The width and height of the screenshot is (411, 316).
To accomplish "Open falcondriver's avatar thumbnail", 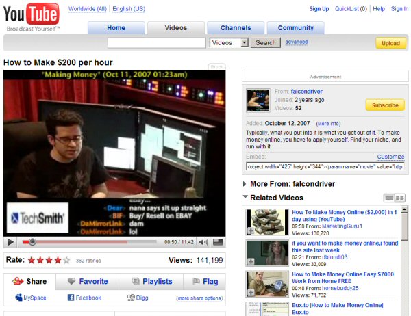I will [x=258, y=101].
